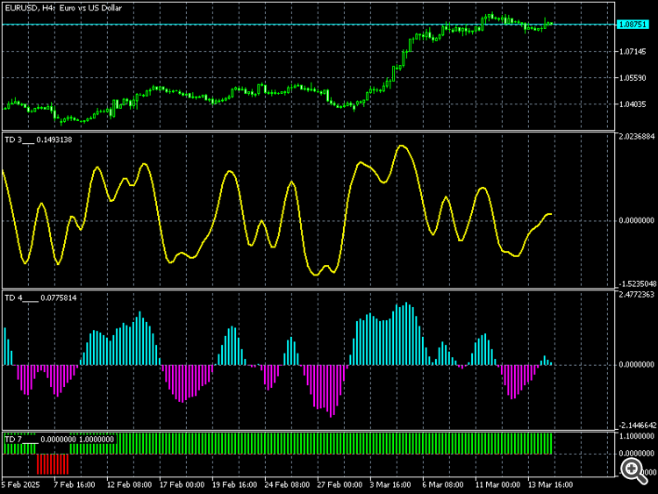The image size is (658, 494).
Task: Click TD 3 value 0.1493138
Action: click(54, 140)
